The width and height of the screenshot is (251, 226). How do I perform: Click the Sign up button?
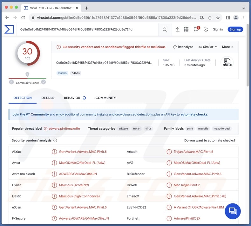(235, 30)
